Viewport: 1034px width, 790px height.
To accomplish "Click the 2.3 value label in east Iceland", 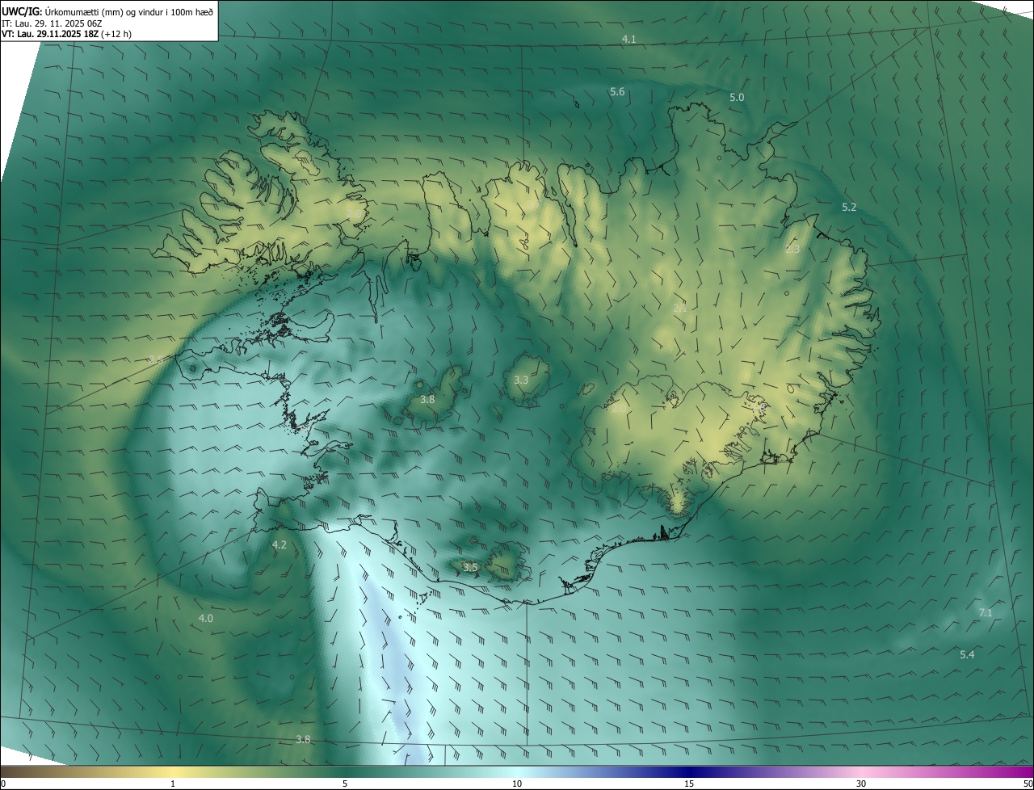I will click(x=792, y=250).
